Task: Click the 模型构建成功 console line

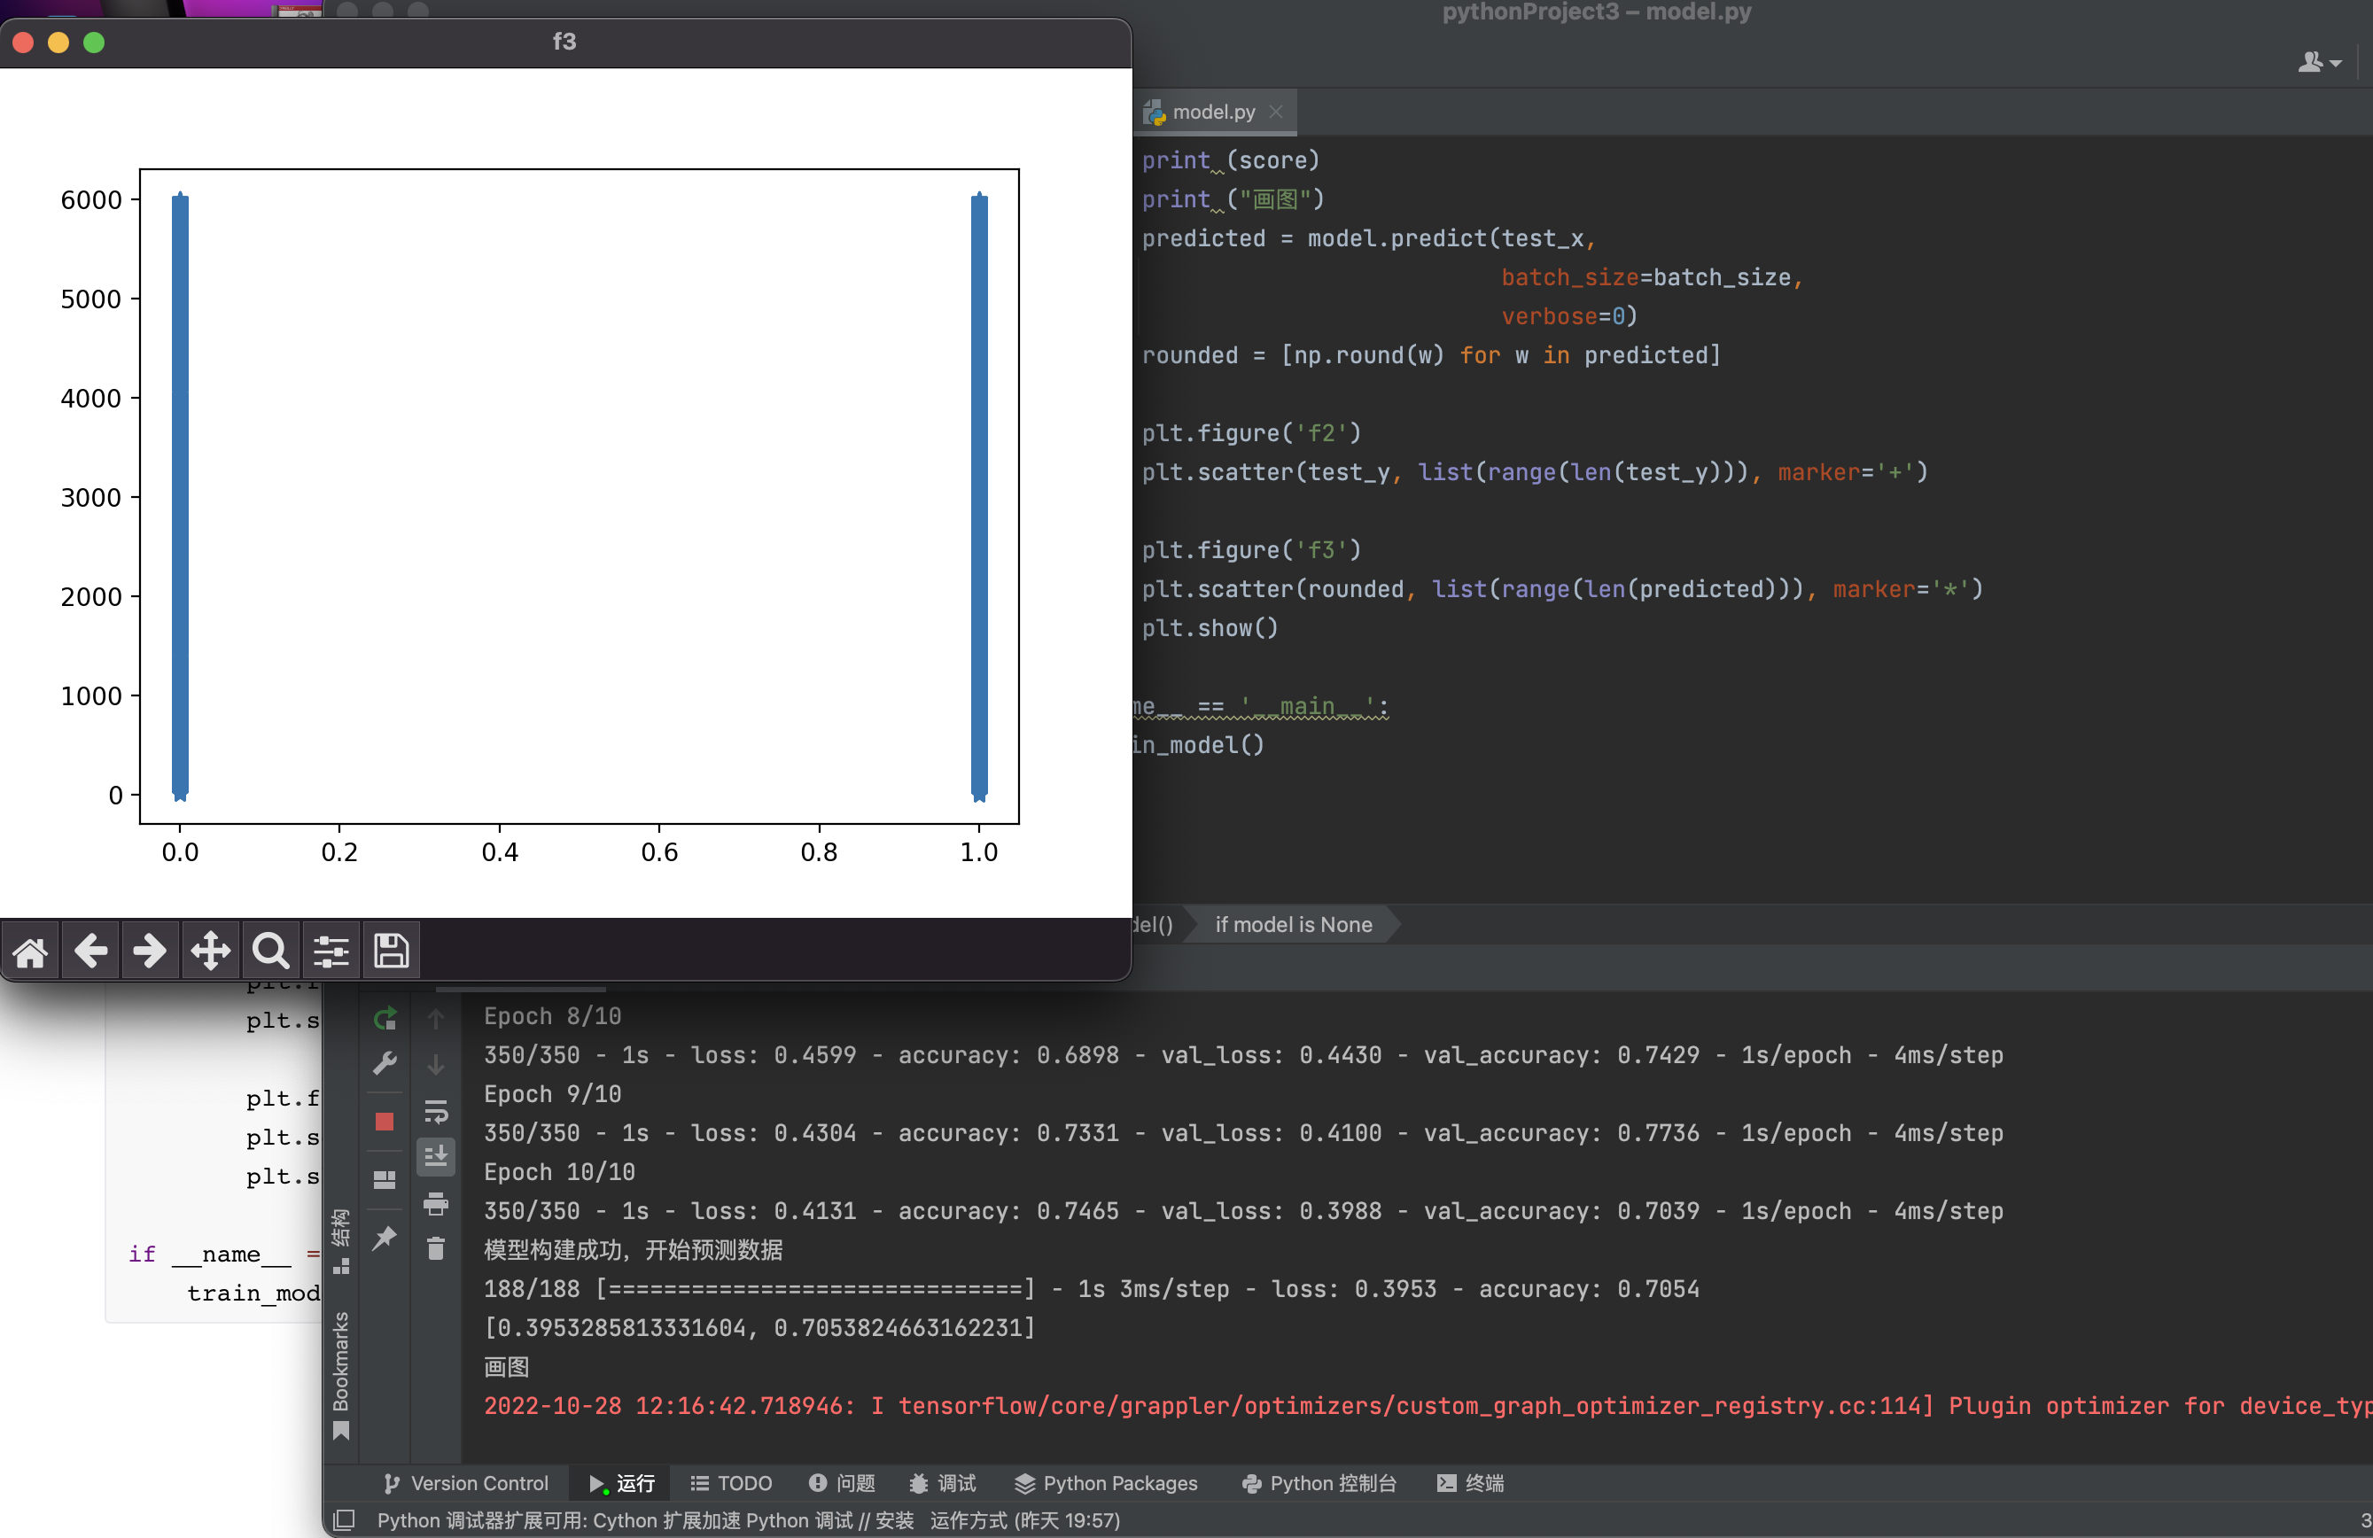Action: (x=634, y=1250)
